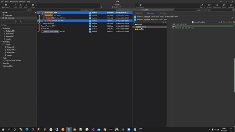Select local branch master
Screen dimensions: 235x132
coord(8,39)
